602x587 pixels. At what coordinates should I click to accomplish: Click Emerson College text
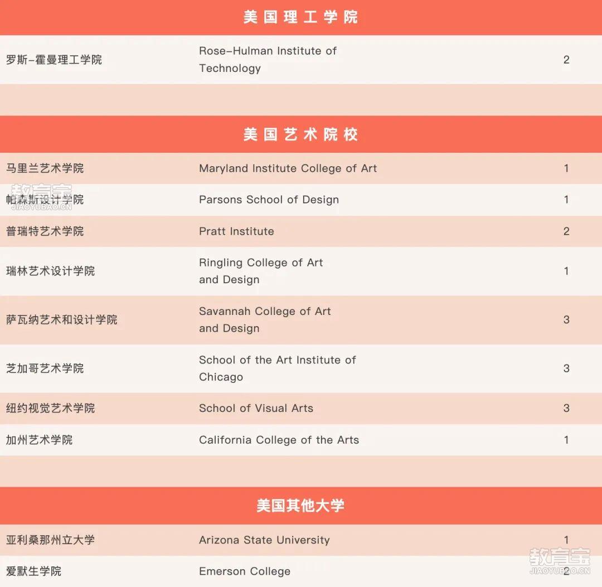(x=245, y=571)
